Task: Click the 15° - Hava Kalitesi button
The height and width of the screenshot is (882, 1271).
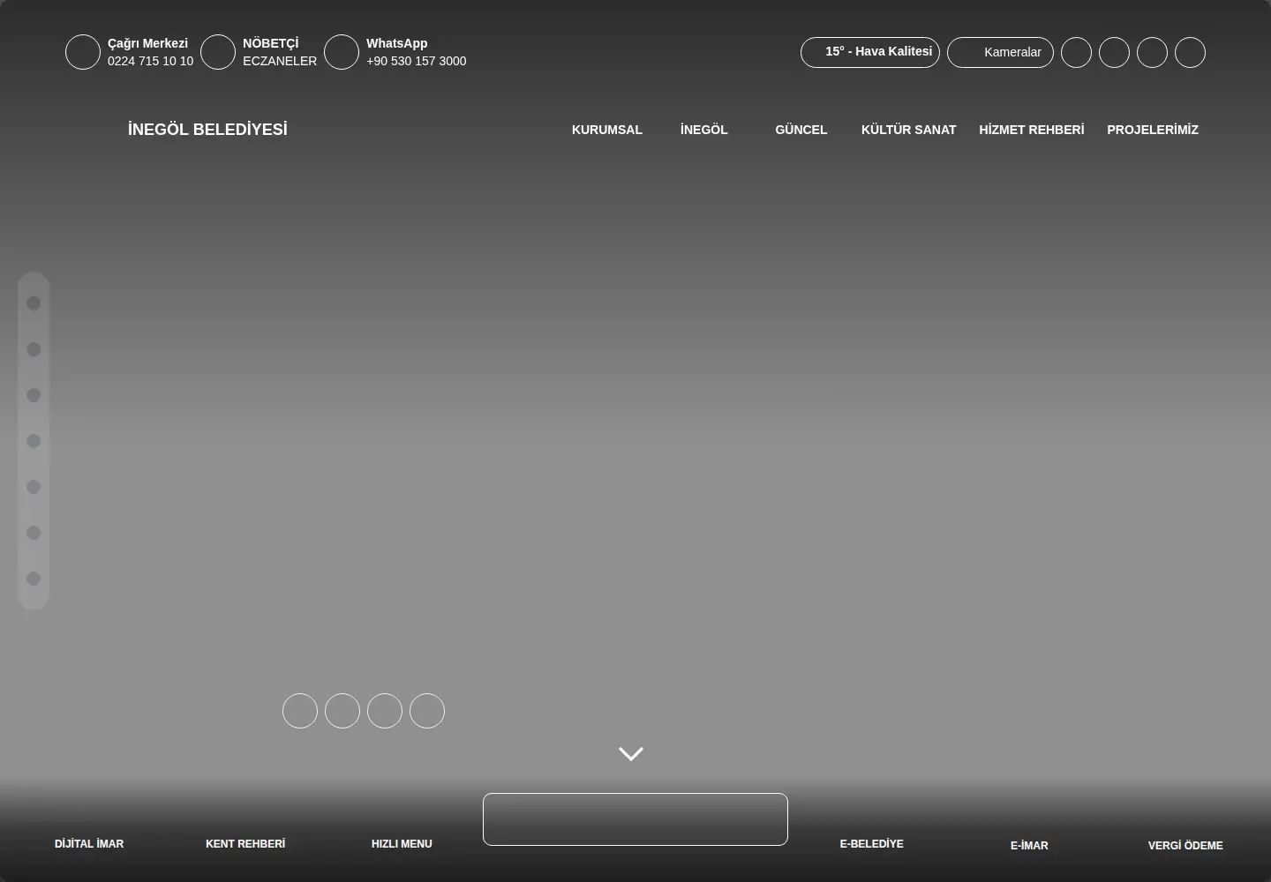Action: (870, 52)
